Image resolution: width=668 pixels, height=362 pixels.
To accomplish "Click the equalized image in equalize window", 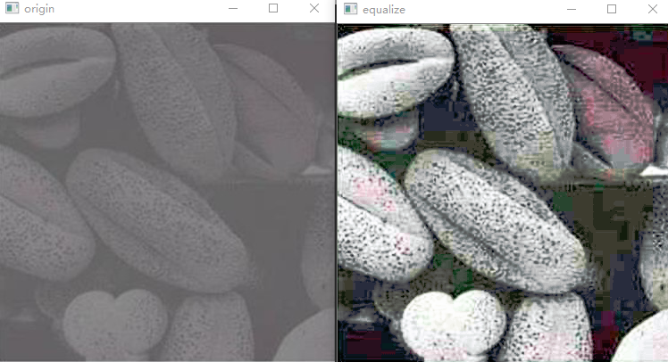I will pyautogui.click(x=503, y=193).
